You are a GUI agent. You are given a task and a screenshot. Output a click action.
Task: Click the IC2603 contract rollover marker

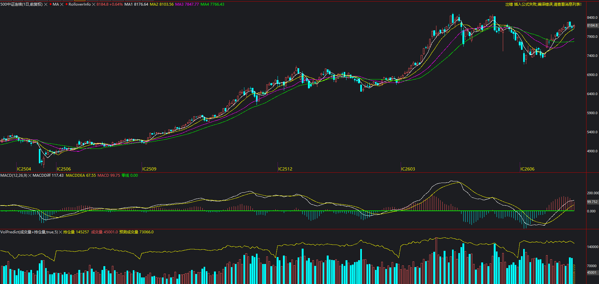point(408,169)
